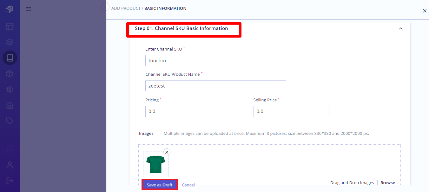429x192 pixels.
Task: Remove the green t-shirt image
Action: (x=167, y=152)
